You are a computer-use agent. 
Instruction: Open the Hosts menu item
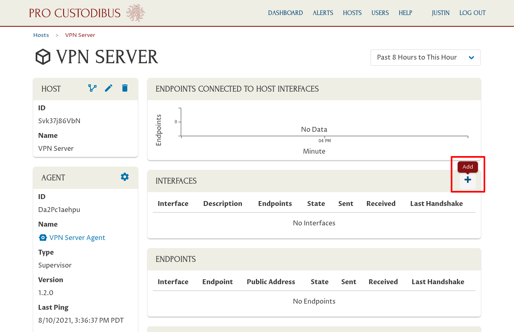[x=352, y=13]
